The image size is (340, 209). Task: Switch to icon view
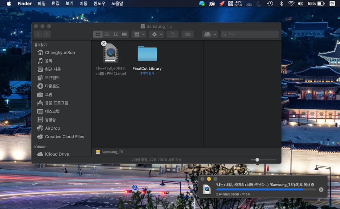point(98,34)
